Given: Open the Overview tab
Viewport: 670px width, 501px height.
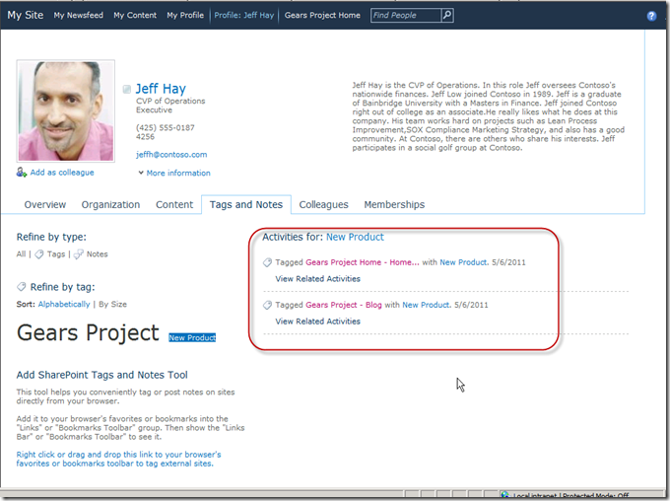Looking at the screenshot, I should pos(45,204).
